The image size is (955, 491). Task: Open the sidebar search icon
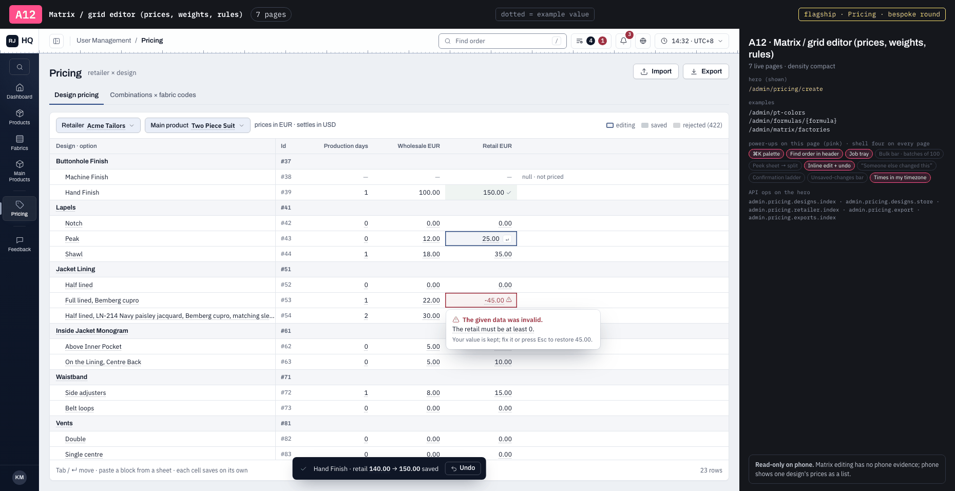pyautogui.click(x=20, y=67)
